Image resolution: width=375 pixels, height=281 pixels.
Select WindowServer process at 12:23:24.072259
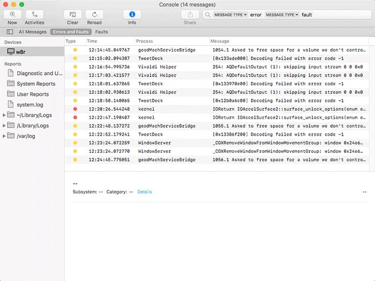(154, 143)
